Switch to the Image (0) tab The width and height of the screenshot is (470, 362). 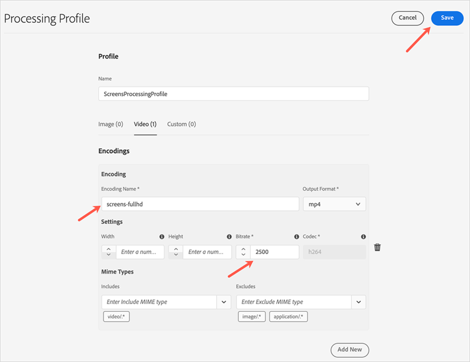[111, 124]
